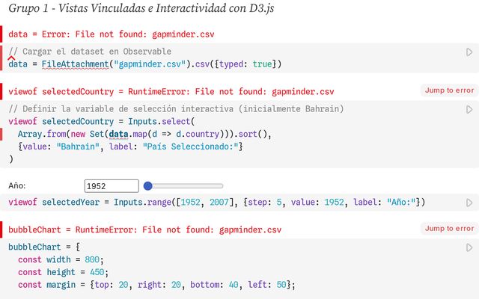Run the data FileAttachment cell play icon
Screen dimensions: 479x299
point(469,52)
